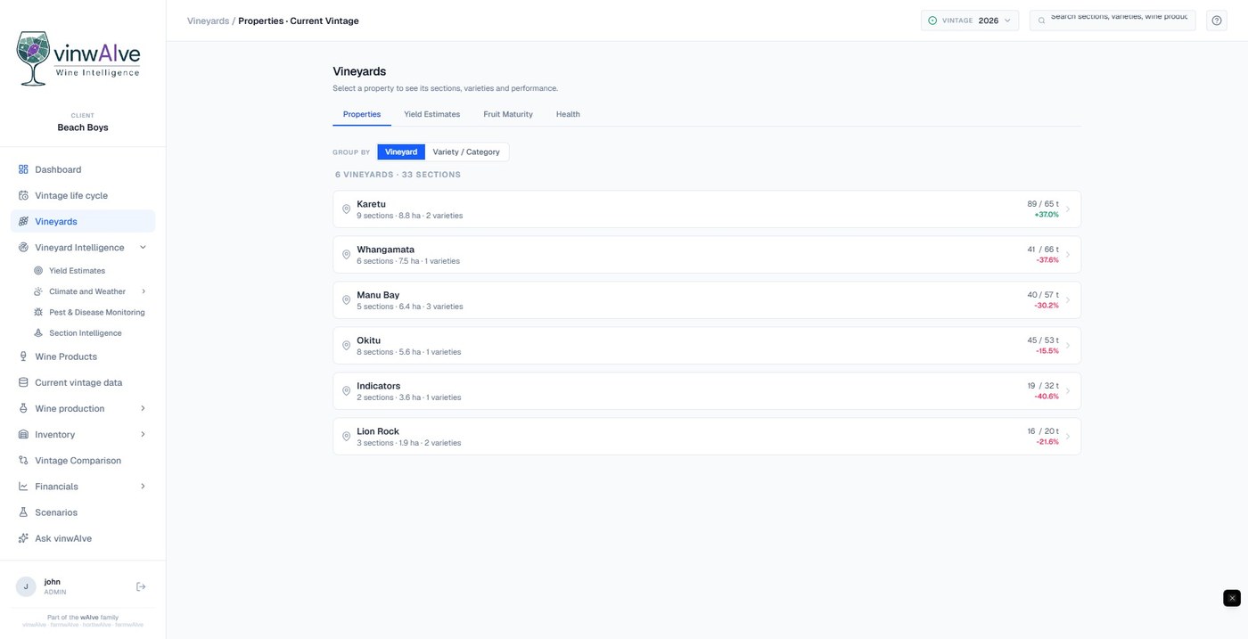Expand Climate and Weather submenu chevron
This screenshot has width=1248, height=639.
coord(144,291)
